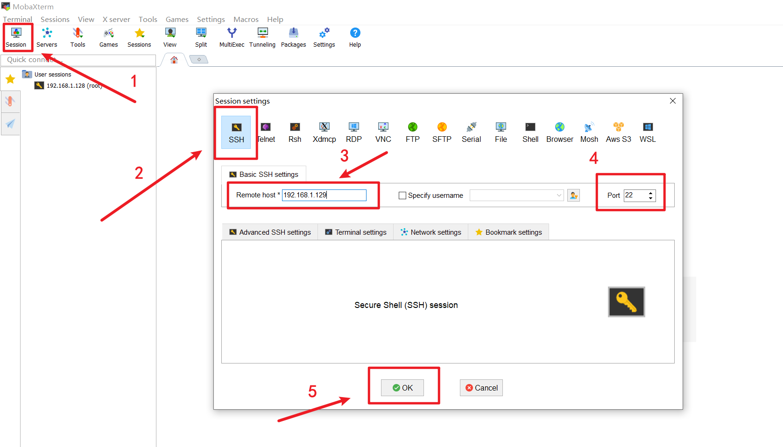
Task: Select the SFTP session type
Action: (442, 132)
